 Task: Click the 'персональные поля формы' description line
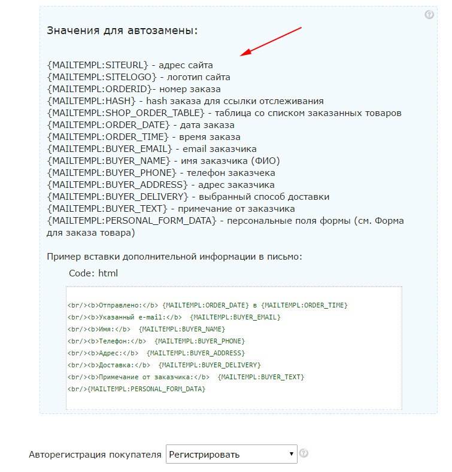point(225,227)
